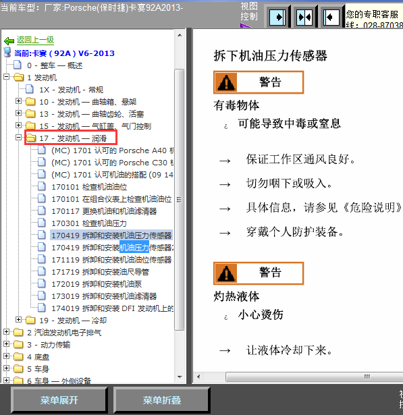Image resolution: width=403 pixels, height=415 pixels.
Task: Open (MC) 1701 认可的 Porsche C30 item
Action: click(x=113, y=163)
